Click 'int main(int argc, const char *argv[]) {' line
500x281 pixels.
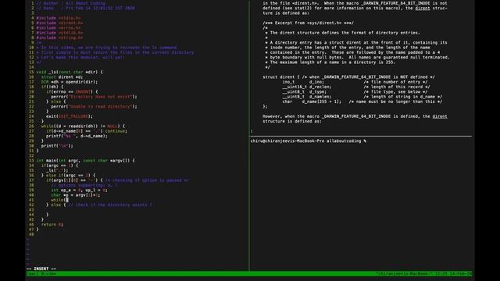click(x=85, y=161)
